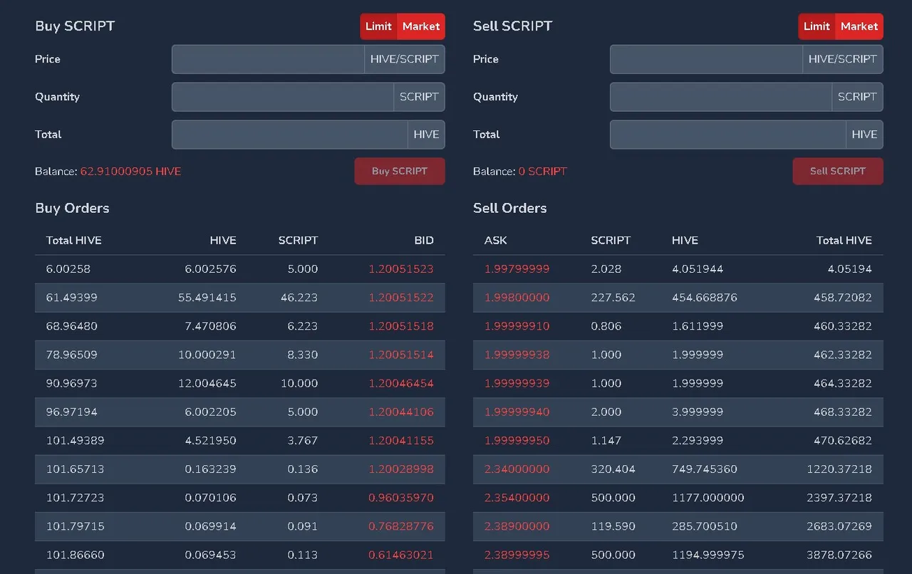Click balance 0 SCRIPT
The height and width of the screenshot is (574, 912).
coord(542,172)
